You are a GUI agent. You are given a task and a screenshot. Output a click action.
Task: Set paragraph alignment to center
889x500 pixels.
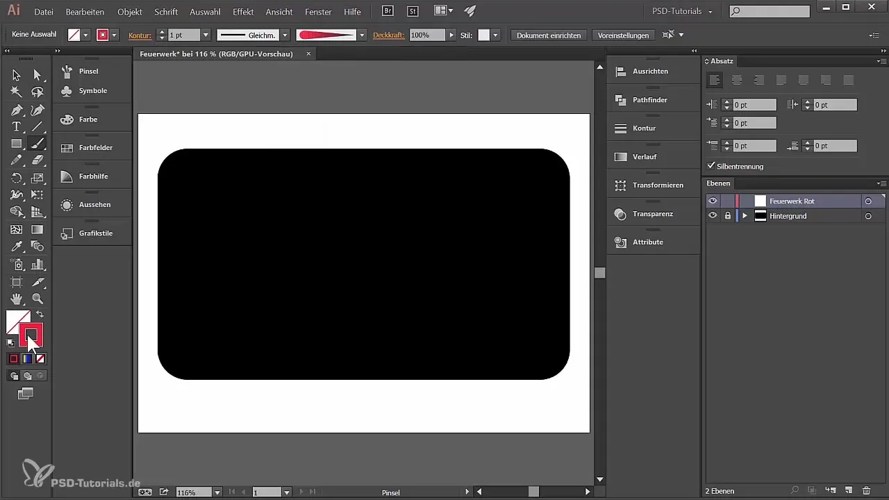(737, 81)
